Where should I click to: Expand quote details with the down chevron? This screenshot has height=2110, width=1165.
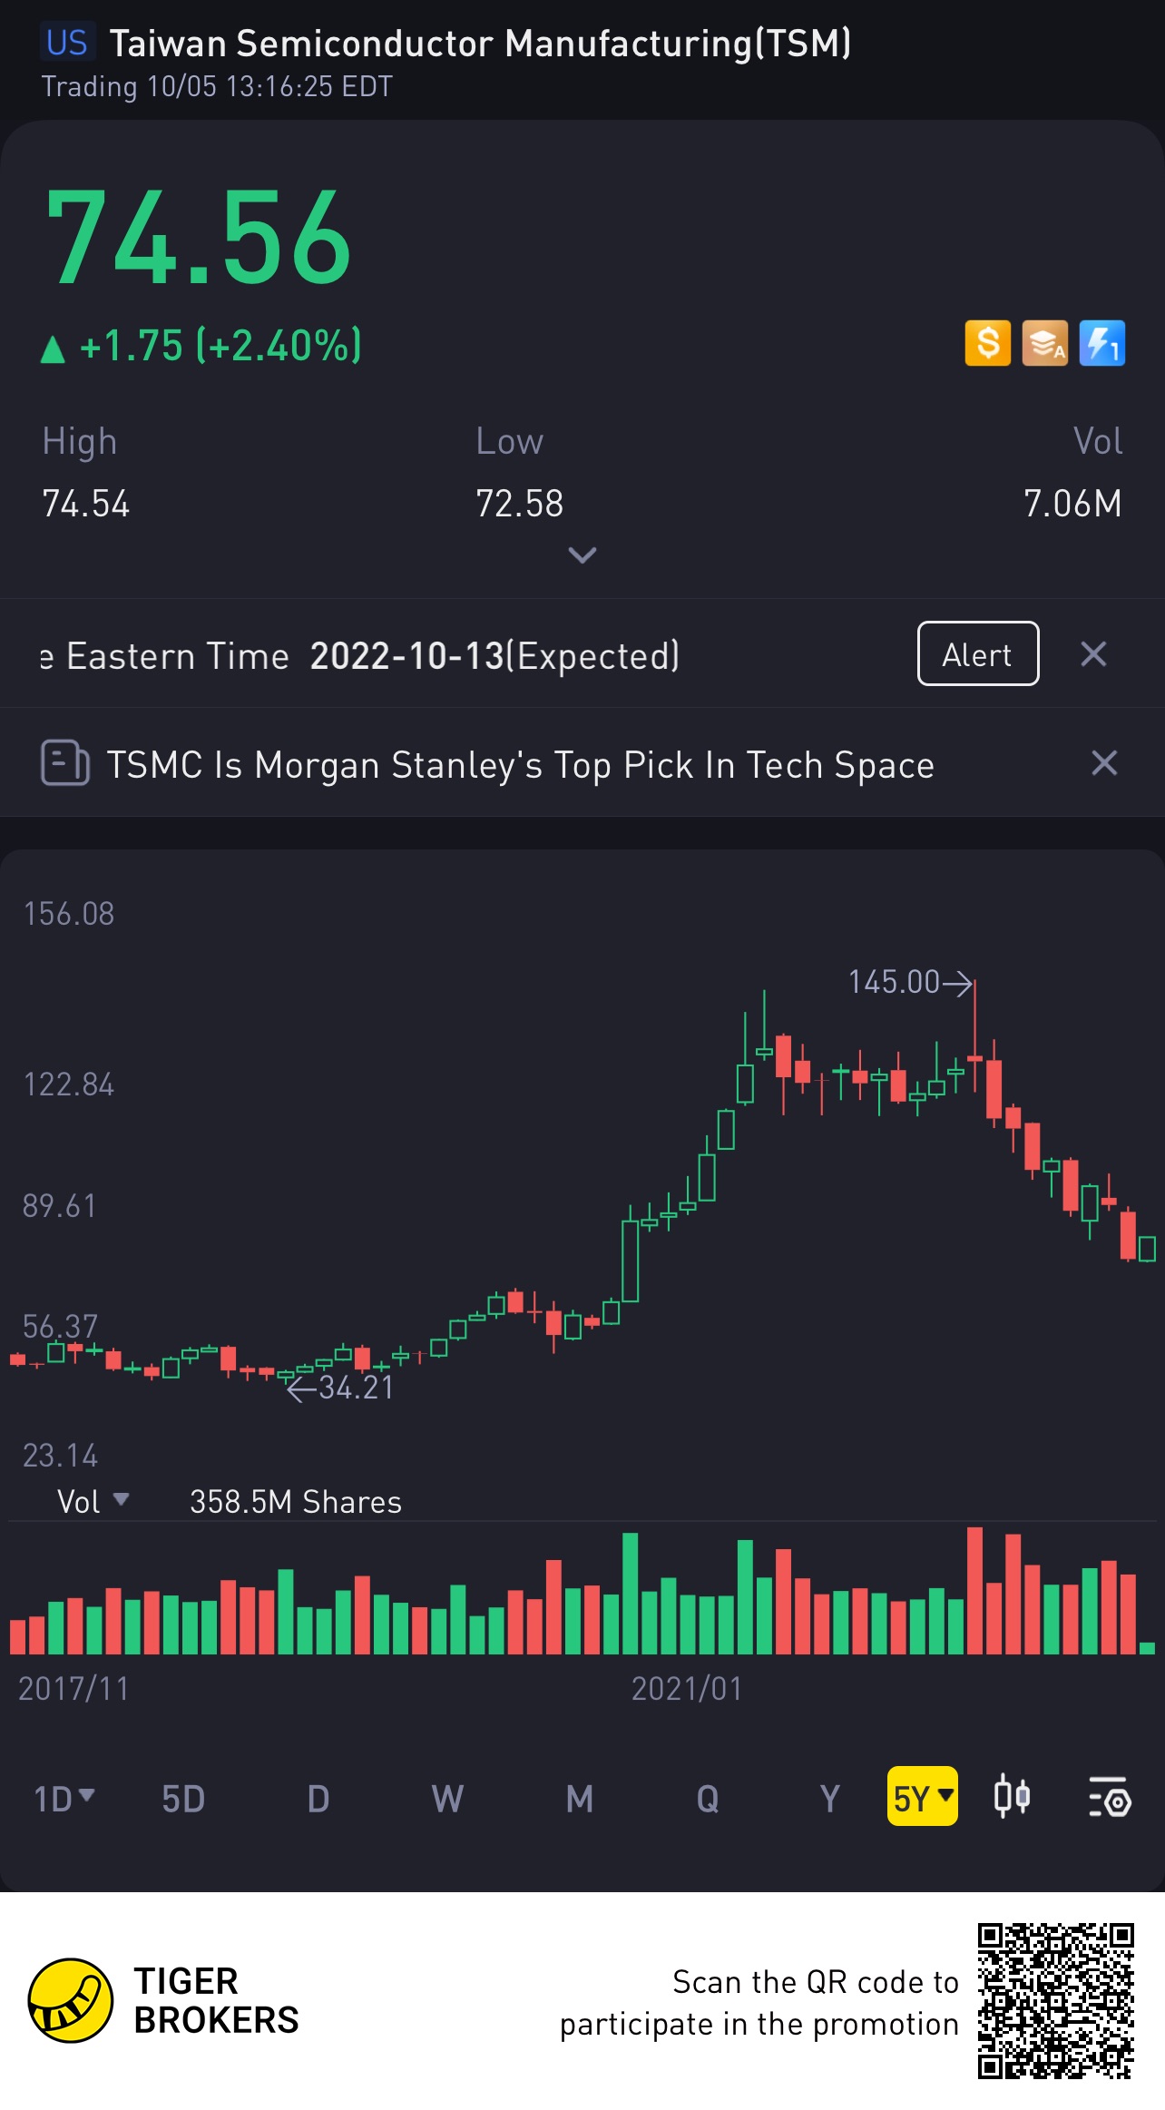[582, 554]
